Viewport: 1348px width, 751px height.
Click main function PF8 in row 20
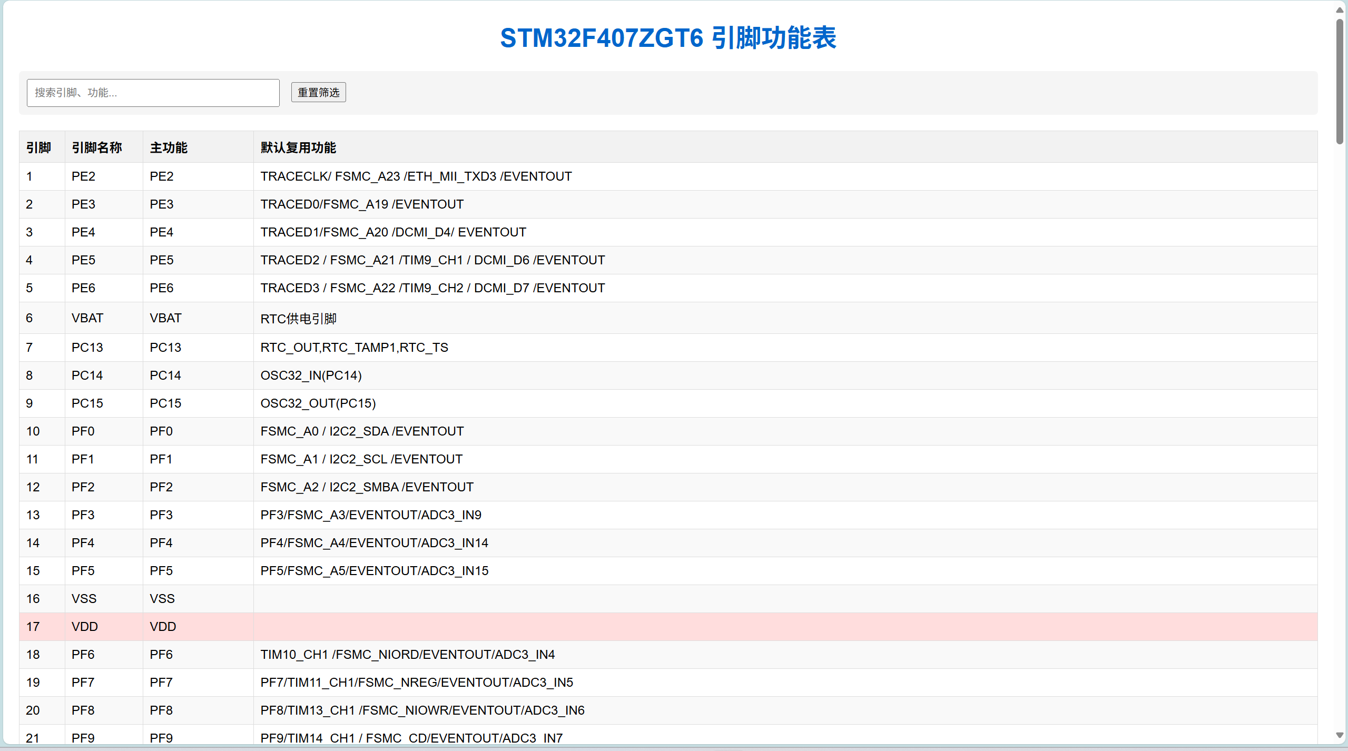(198, 710)
